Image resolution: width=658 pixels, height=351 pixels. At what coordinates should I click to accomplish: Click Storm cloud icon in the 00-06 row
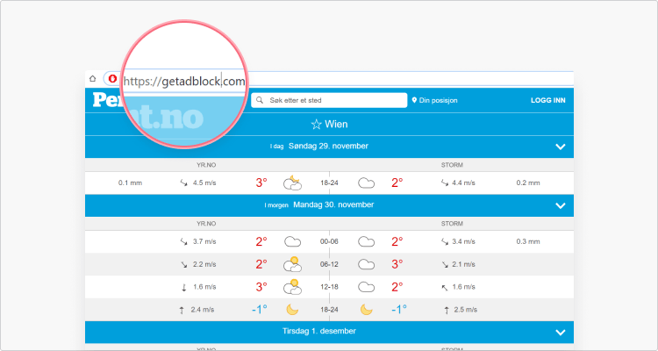tap(366, 241)
